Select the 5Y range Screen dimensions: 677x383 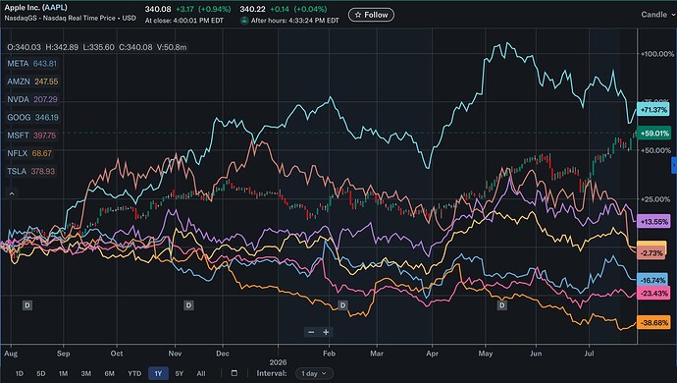[x=180, y=373]
